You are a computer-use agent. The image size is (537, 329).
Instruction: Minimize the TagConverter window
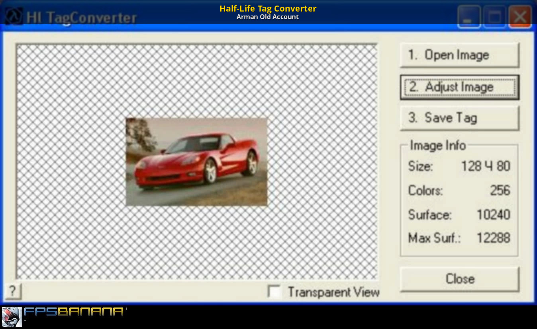point(469,18)
